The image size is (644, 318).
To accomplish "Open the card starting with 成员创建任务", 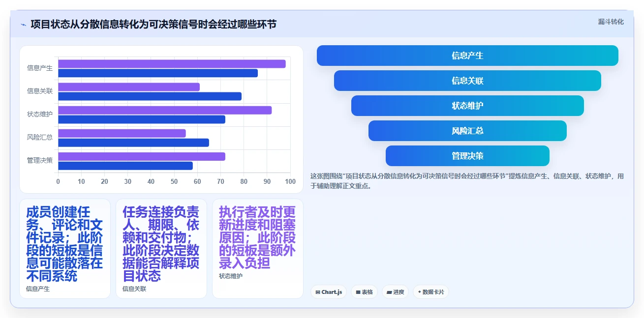I will [65, 249].
